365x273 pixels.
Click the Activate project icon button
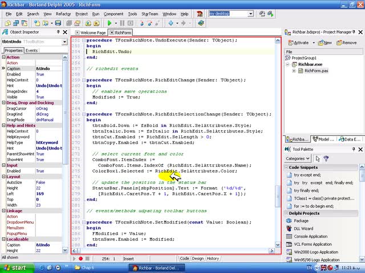tap(297, 43)
